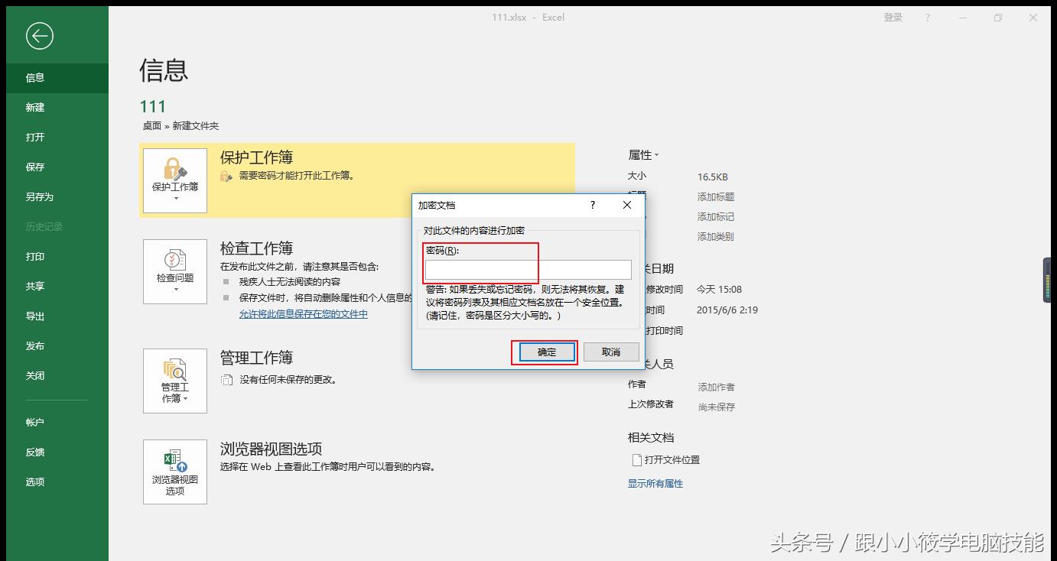Click the 打开文件位置 file icon

[637, 459]
